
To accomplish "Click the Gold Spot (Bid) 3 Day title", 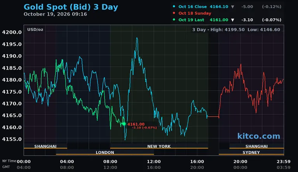I will tap(71, 7).
